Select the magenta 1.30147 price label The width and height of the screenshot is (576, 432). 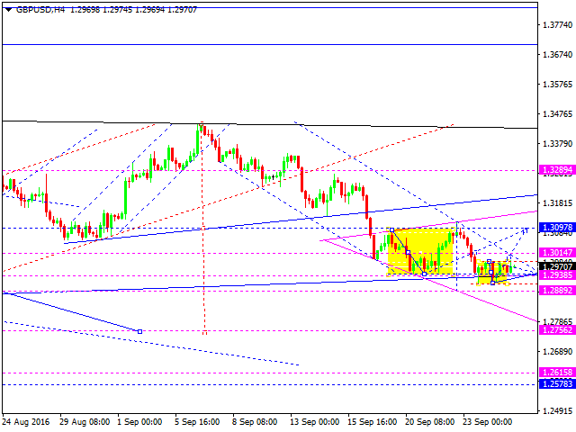[x=557, y=252]
